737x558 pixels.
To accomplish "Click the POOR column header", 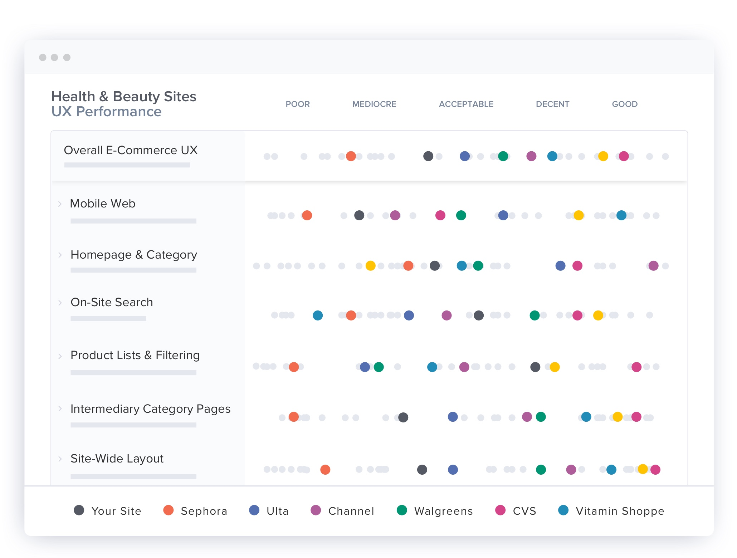I will [297, 104].
